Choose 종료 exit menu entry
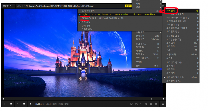This screenshot has width=208, height=111. [147, 66]
